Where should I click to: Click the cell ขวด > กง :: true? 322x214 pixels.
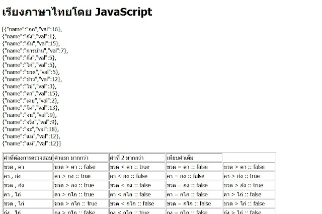pyautogui.click(x=81, y=185)
